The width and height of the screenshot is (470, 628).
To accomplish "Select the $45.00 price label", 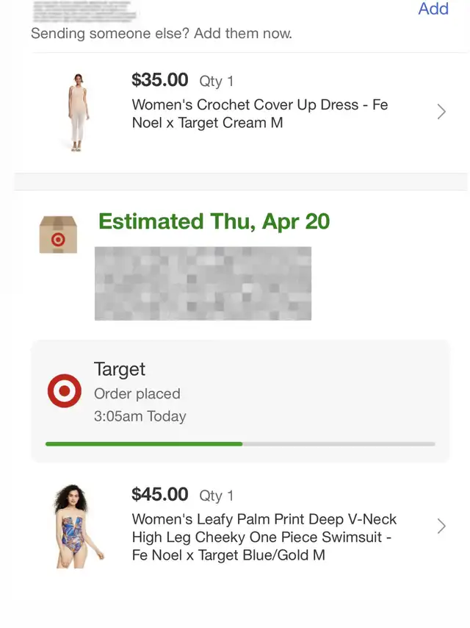I will [x=160, y=494].
